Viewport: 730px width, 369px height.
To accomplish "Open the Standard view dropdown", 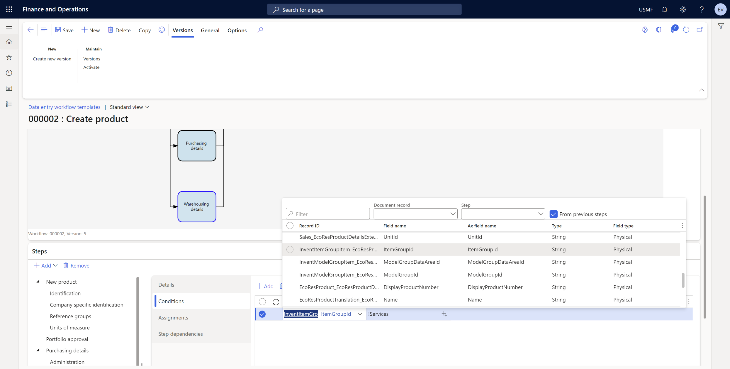I will 130,107.
